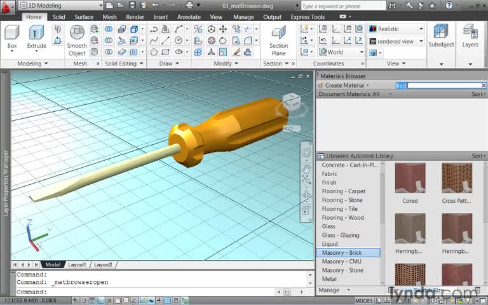
Task: Switch to the Render ribbon tab
Action: pyautogui.click(x=135, y=17)
